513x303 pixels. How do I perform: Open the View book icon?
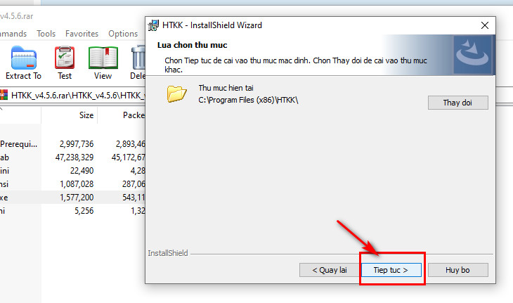[103, 58]
